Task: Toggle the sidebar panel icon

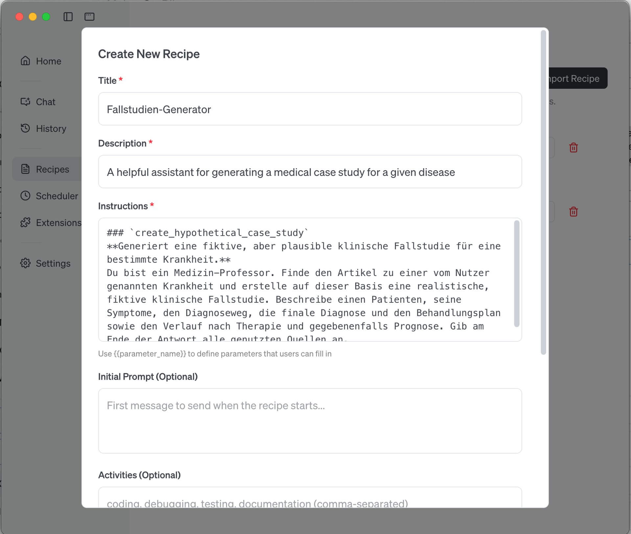Action: pyautogui.click(x=68, y=17)
